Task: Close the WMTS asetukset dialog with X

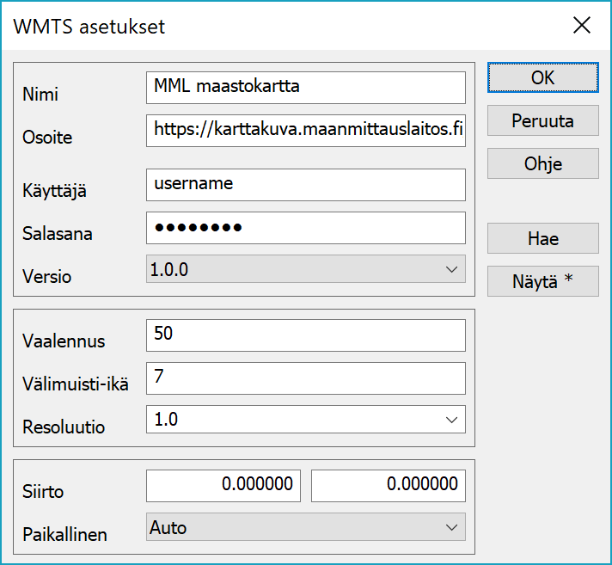Action: point(582,26)
